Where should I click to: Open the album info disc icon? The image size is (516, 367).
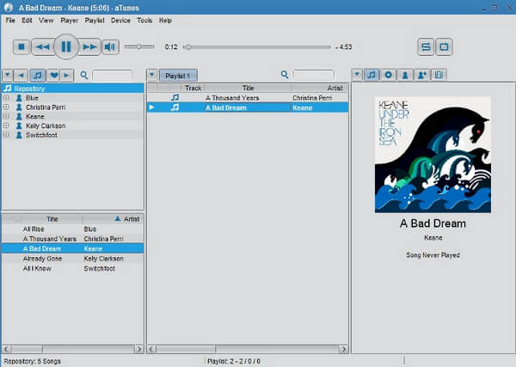389,75
